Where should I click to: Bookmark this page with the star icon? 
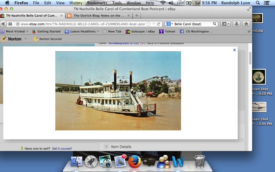[149, 24]
